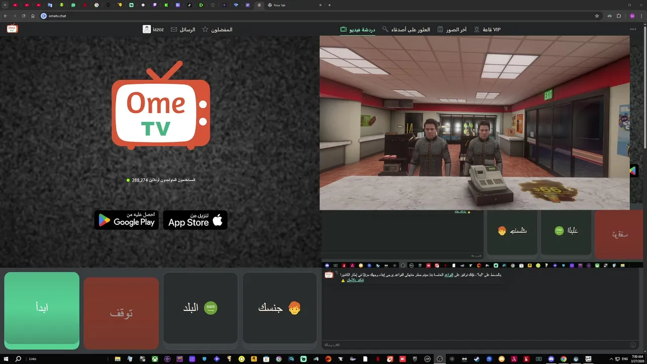The height and width of the screenshot is (364, 647).
Task: Click the colorful triangle icon beside video
Action: 633,171
